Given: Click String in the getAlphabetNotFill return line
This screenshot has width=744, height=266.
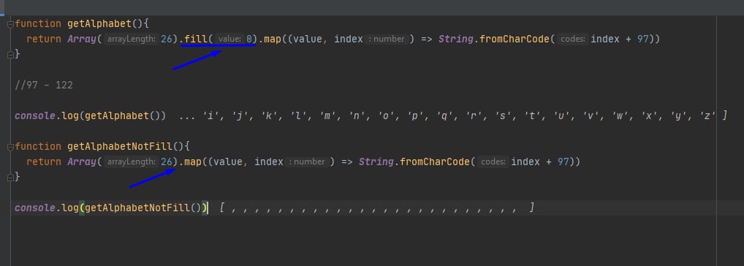Looking at the screenshot, I should [376, 161].
